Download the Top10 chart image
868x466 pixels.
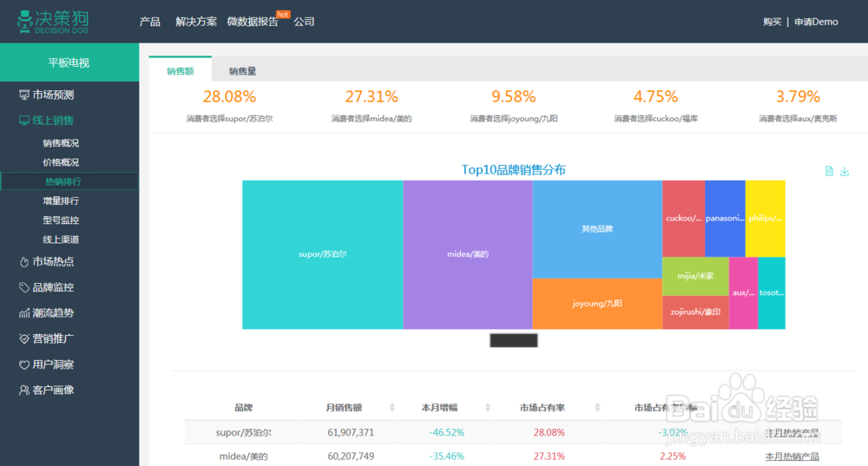845,171
